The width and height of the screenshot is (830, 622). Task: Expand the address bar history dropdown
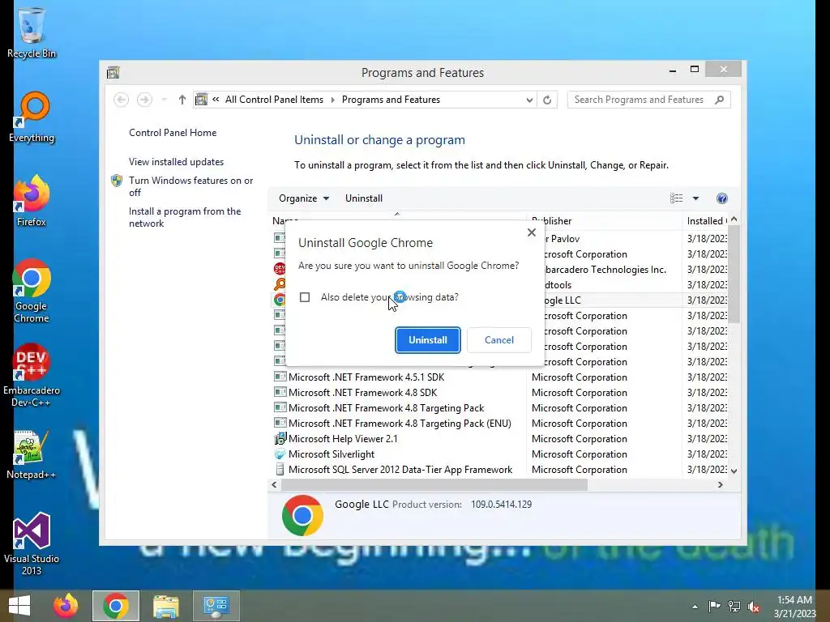coord(528,100)
